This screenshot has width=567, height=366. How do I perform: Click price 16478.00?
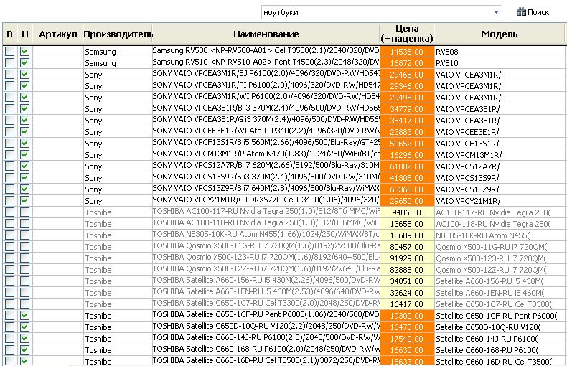point(407,327)
